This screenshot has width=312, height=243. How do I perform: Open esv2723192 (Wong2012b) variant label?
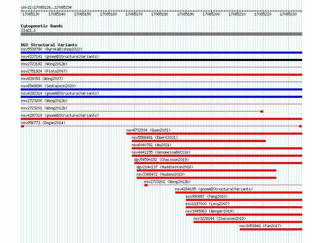pos(44,64)
